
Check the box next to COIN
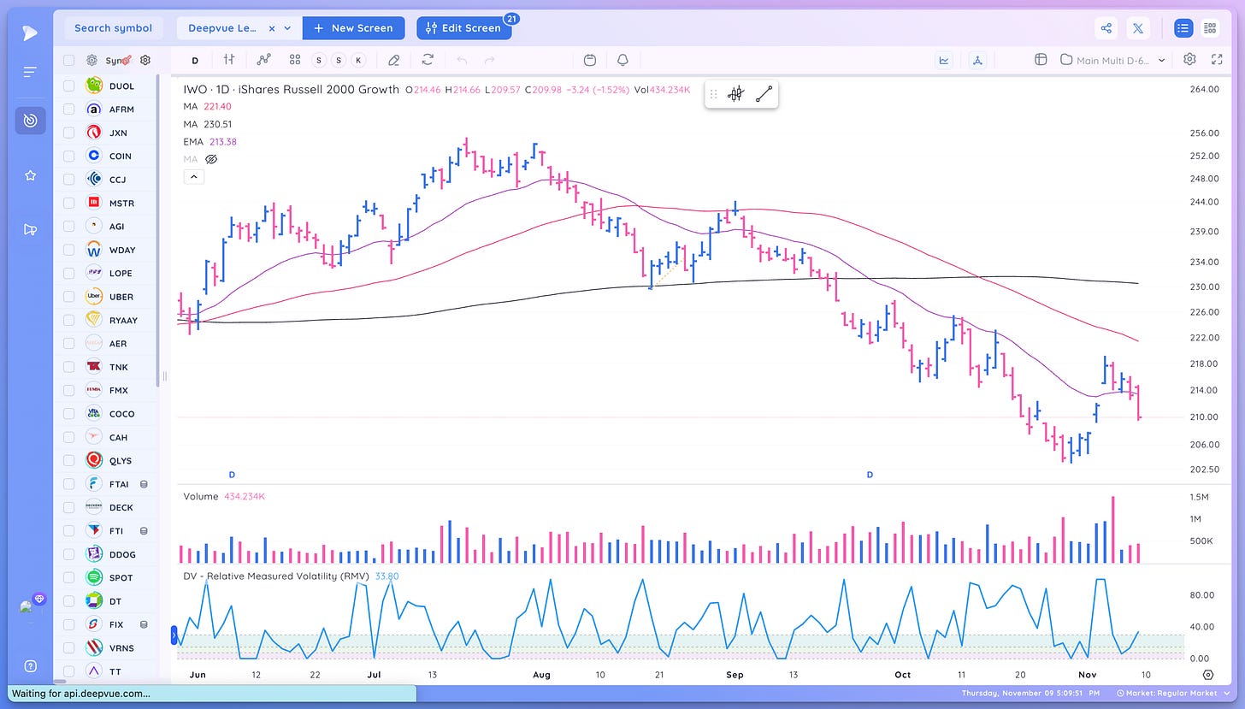pos(68,156)
